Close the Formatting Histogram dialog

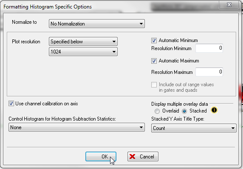(229, 5)
